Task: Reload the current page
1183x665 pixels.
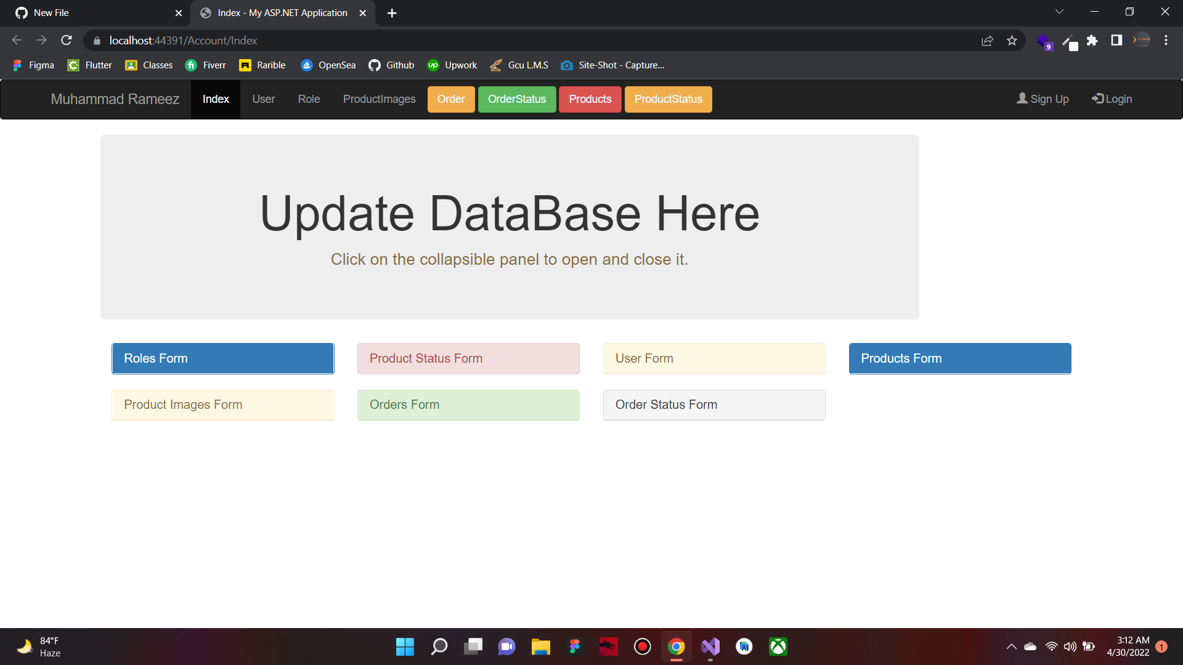Action: [x=67, y=40]
